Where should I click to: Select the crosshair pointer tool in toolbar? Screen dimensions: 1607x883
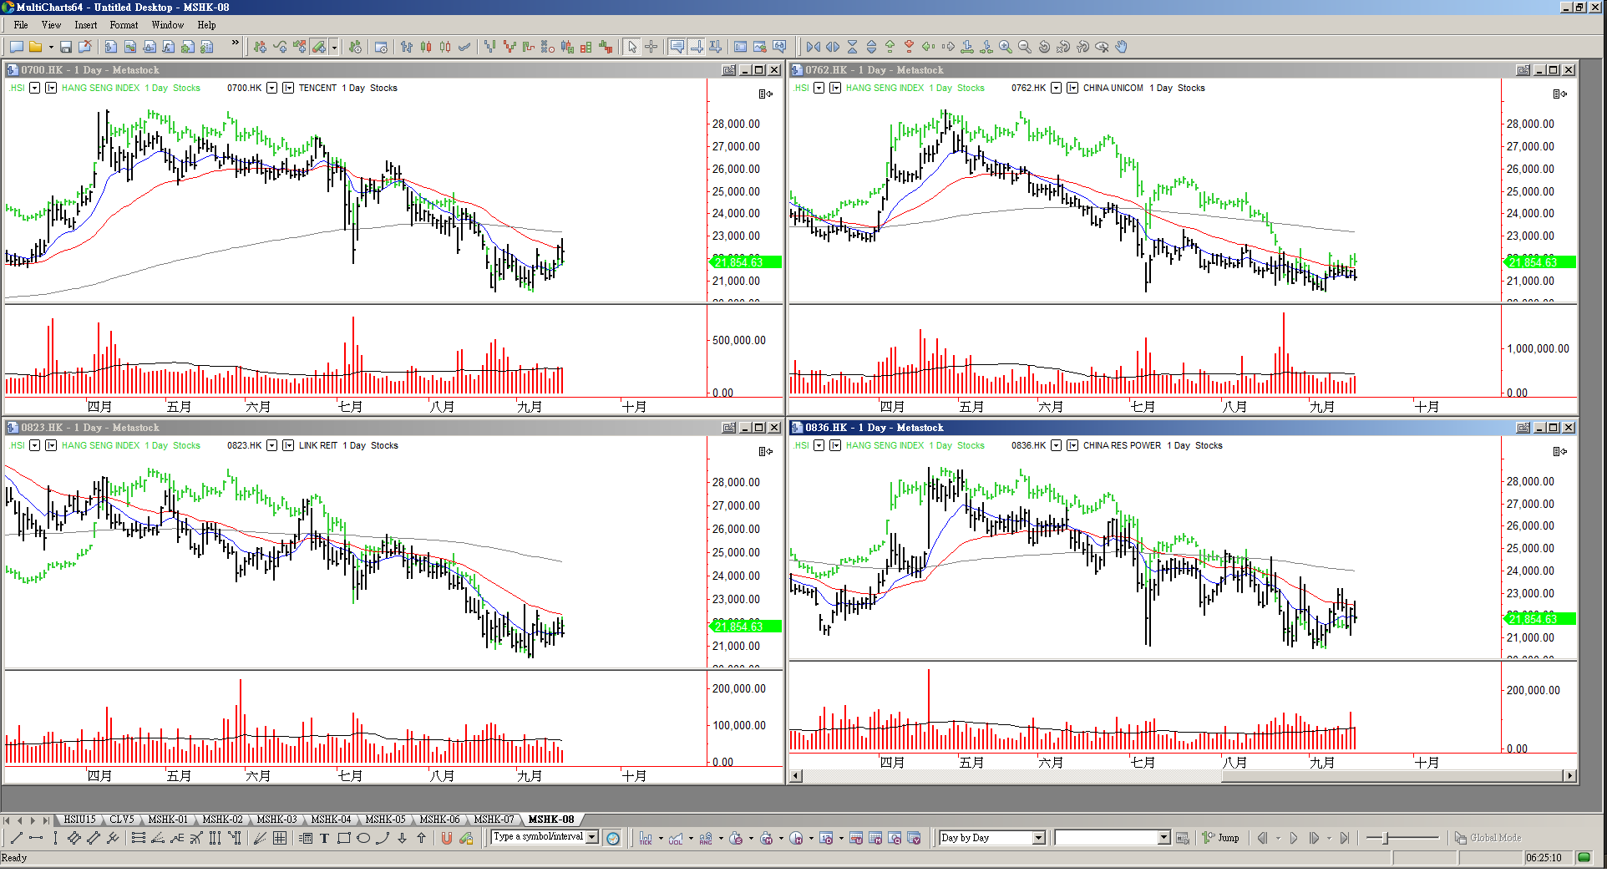tap(651, 47)
